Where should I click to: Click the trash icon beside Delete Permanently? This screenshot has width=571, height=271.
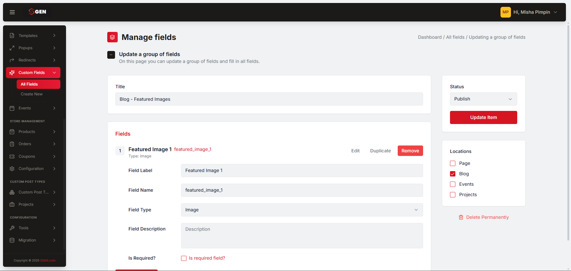coord(461,217)
